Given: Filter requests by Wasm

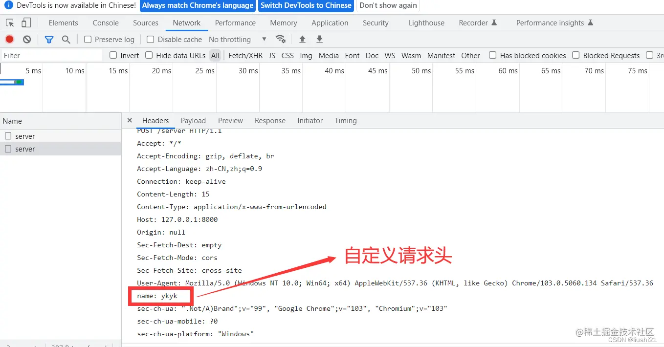Looking at the screenshot, I should pos(411,56).
